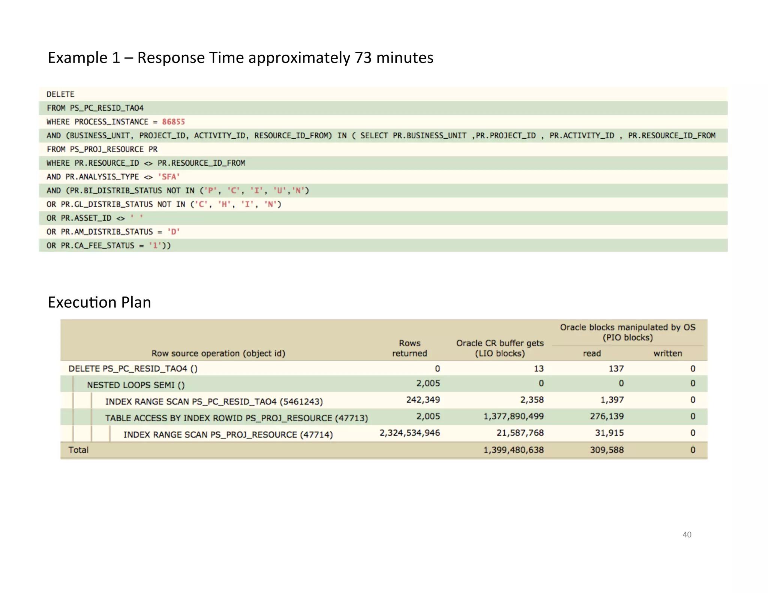Click the 'read' sub-column header
Screen dimensions: 768x593
(592, 353)
